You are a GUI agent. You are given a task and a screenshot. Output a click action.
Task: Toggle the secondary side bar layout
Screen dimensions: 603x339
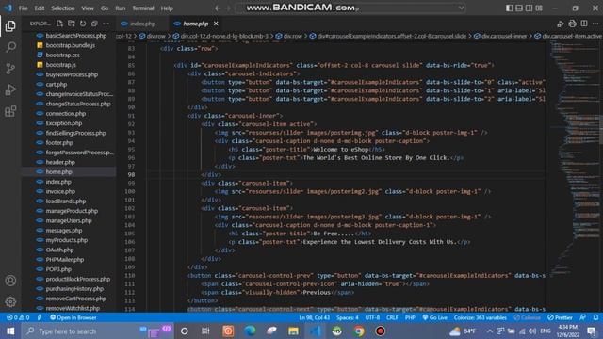(x=530, y=8)
